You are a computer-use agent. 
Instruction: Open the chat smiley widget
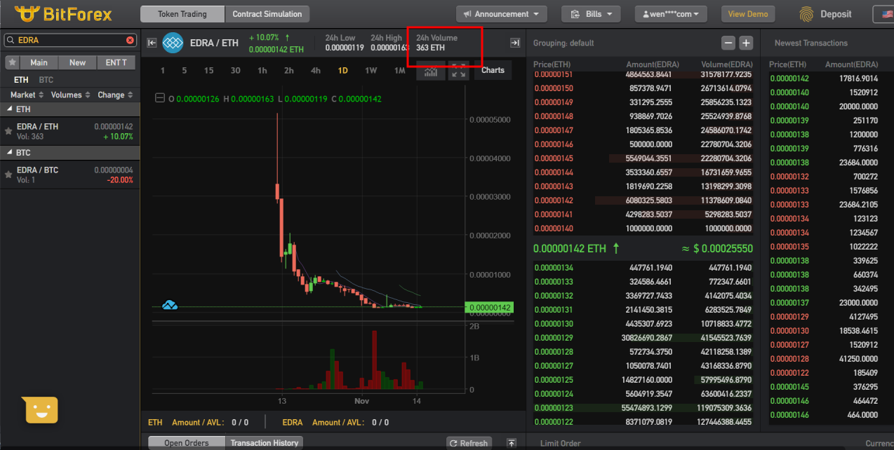(41, 410)
